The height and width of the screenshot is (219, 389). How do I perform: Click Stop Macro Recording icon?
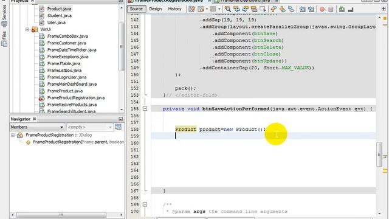pyautogui.click(x=331, y=9)
